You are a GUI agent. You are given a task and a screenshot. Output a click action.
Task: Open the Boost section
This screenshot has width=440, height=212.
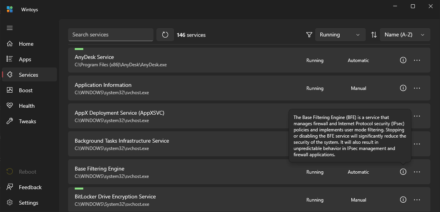tap(29, 90)
